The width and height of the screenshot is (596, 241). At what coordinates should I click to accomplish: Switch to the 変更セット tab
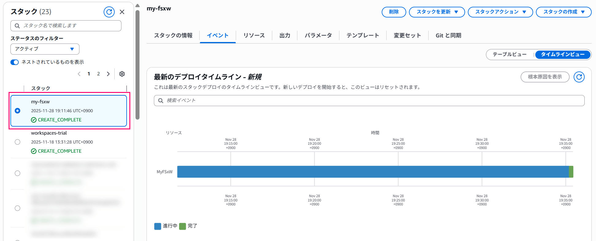(x=407, y=36)
